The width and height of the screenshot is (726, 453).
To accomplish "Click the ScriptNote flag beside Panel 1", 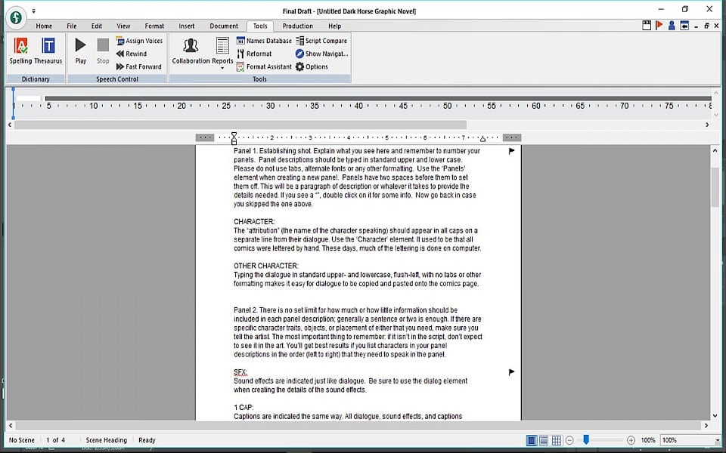I will [512, 151].
